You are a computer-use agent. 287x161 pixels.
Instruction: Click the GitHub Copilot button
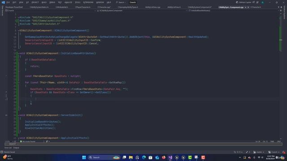244,2
